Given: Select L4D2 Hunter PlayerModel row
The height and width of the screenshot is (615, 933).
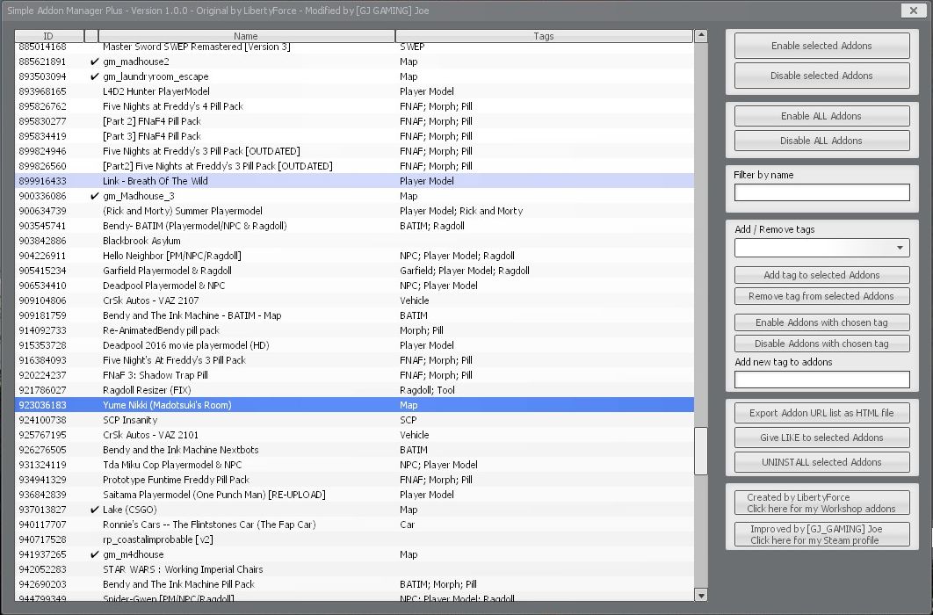Looking at the screenshot, I should [354, 91].
